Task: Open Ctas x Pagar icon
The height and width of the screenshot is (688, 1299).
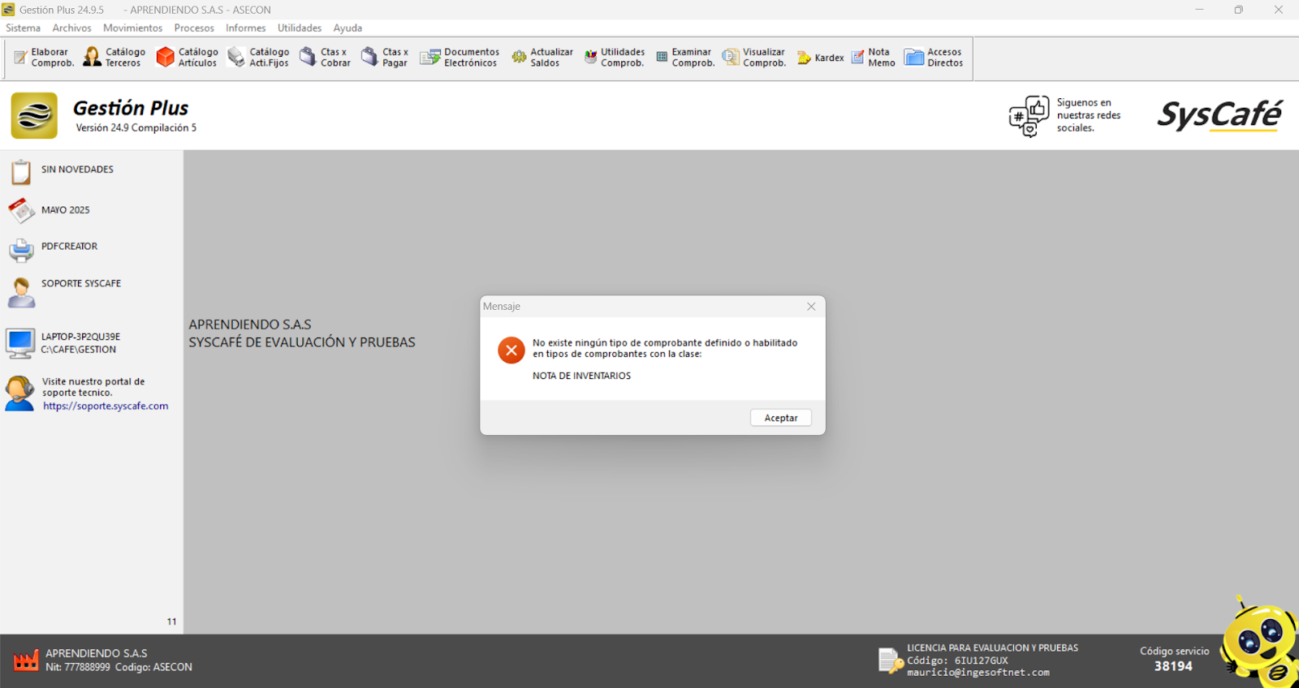Action: click(370, 58)
